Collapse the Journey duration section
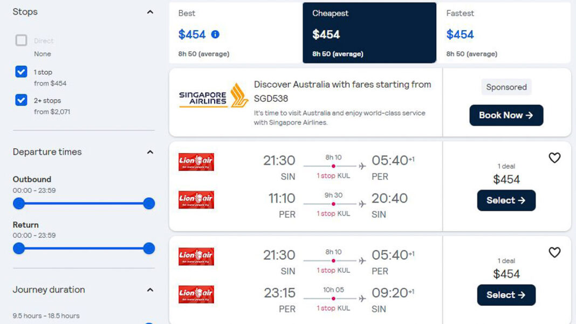This screenshot has height=324, width=576. [149, 289]
